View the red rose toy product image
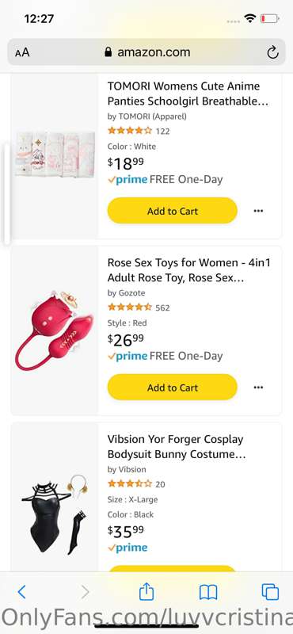293x634 pixels. tap(55, 330)
